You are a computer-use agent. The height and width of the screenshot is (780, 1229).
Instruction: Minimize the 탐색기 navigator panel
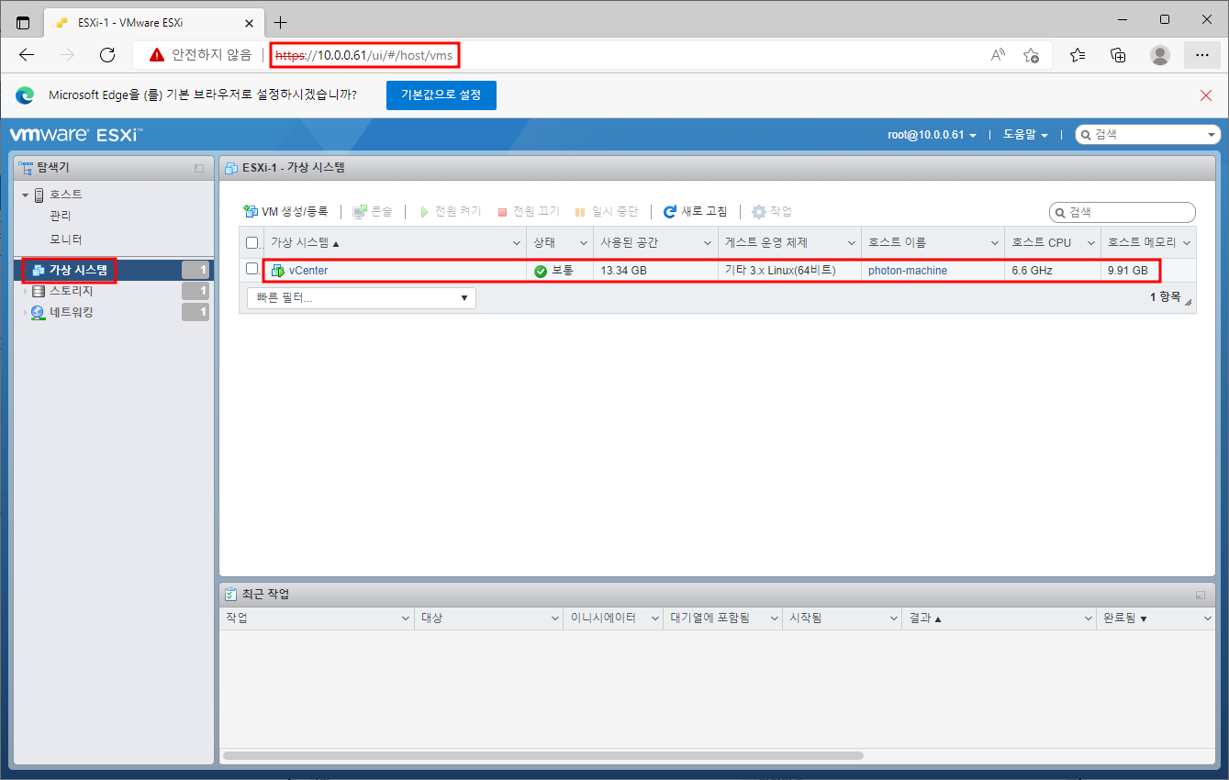(x=199, y=169)
